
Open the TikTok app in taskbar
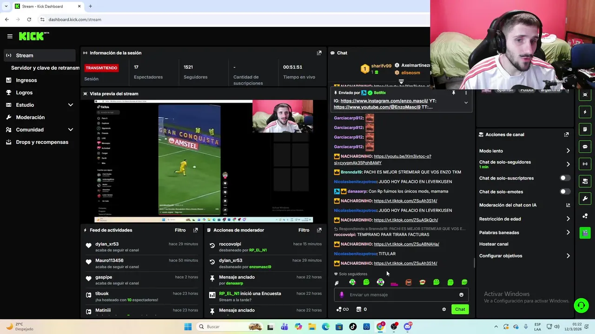pos(353,327)
